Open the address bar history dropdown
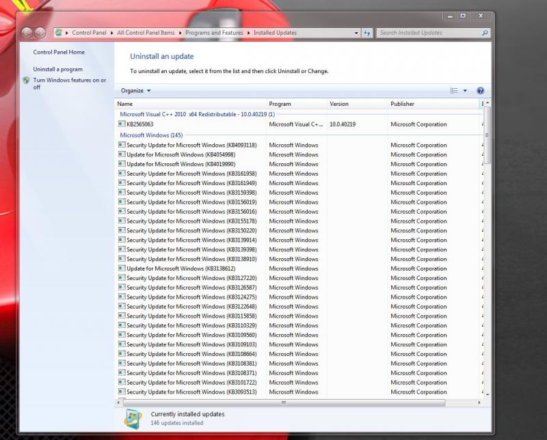 tap(356, 33)
